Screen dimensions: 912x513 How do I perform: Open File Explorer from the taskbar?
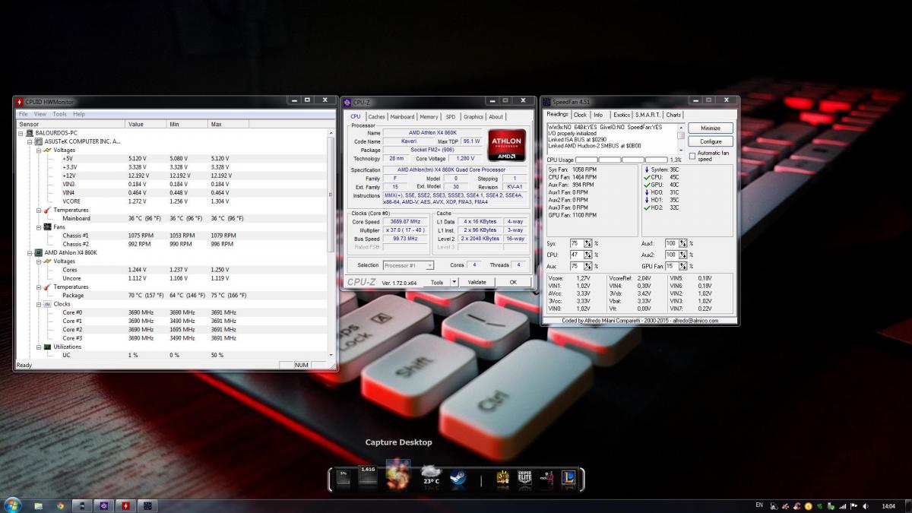(38, 506)
